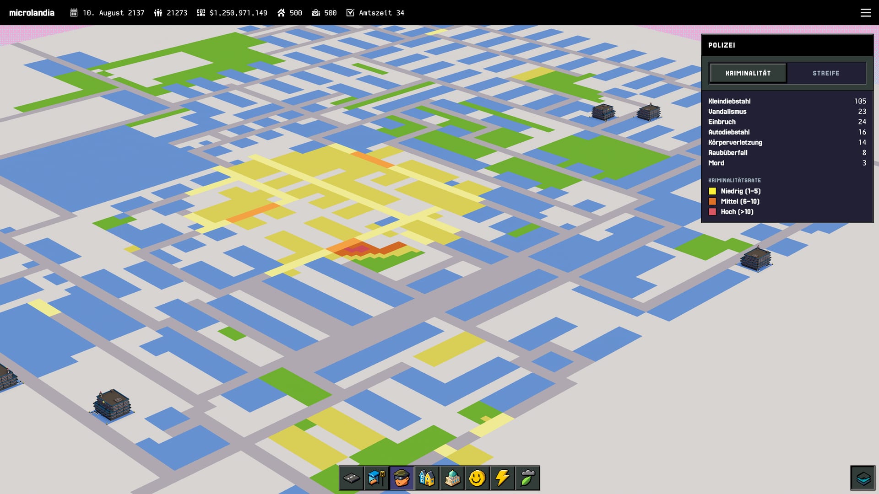Click the microlandia logo
Screen dimensions: 879x494
tap(32, 13)
